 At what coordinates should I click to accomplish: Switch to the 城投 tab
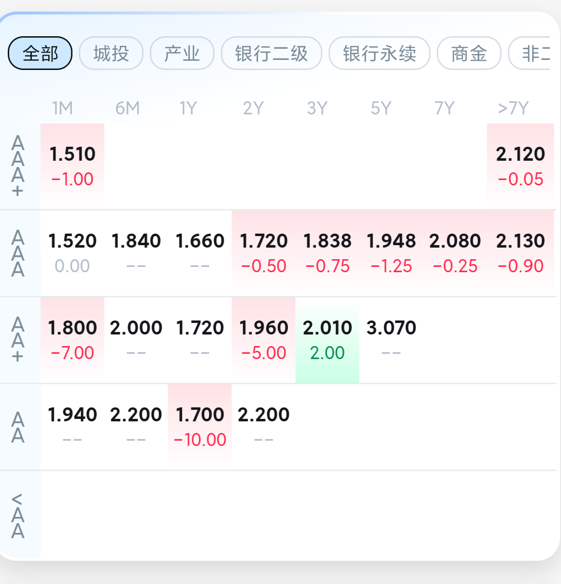[111, 53]
